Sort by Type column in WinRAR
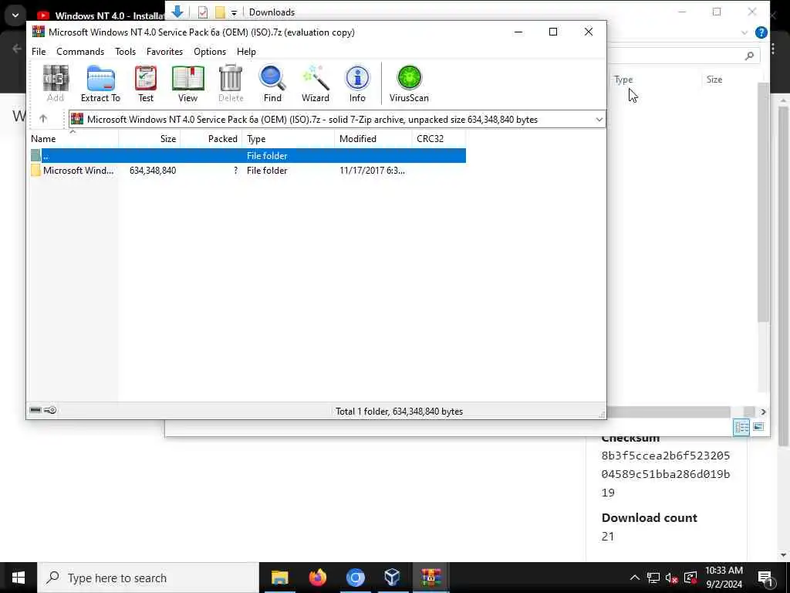Viewport: 790px width, 593px height. pyautogui.click(x=289, y=139)
